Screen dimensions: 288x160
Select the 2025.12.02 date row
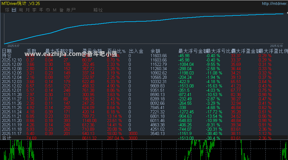pyautogui.click(x=11, y=86)
